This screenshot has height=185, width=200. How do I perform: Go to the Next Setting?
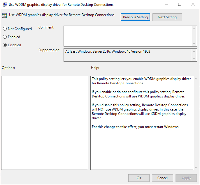click(167, 17)
